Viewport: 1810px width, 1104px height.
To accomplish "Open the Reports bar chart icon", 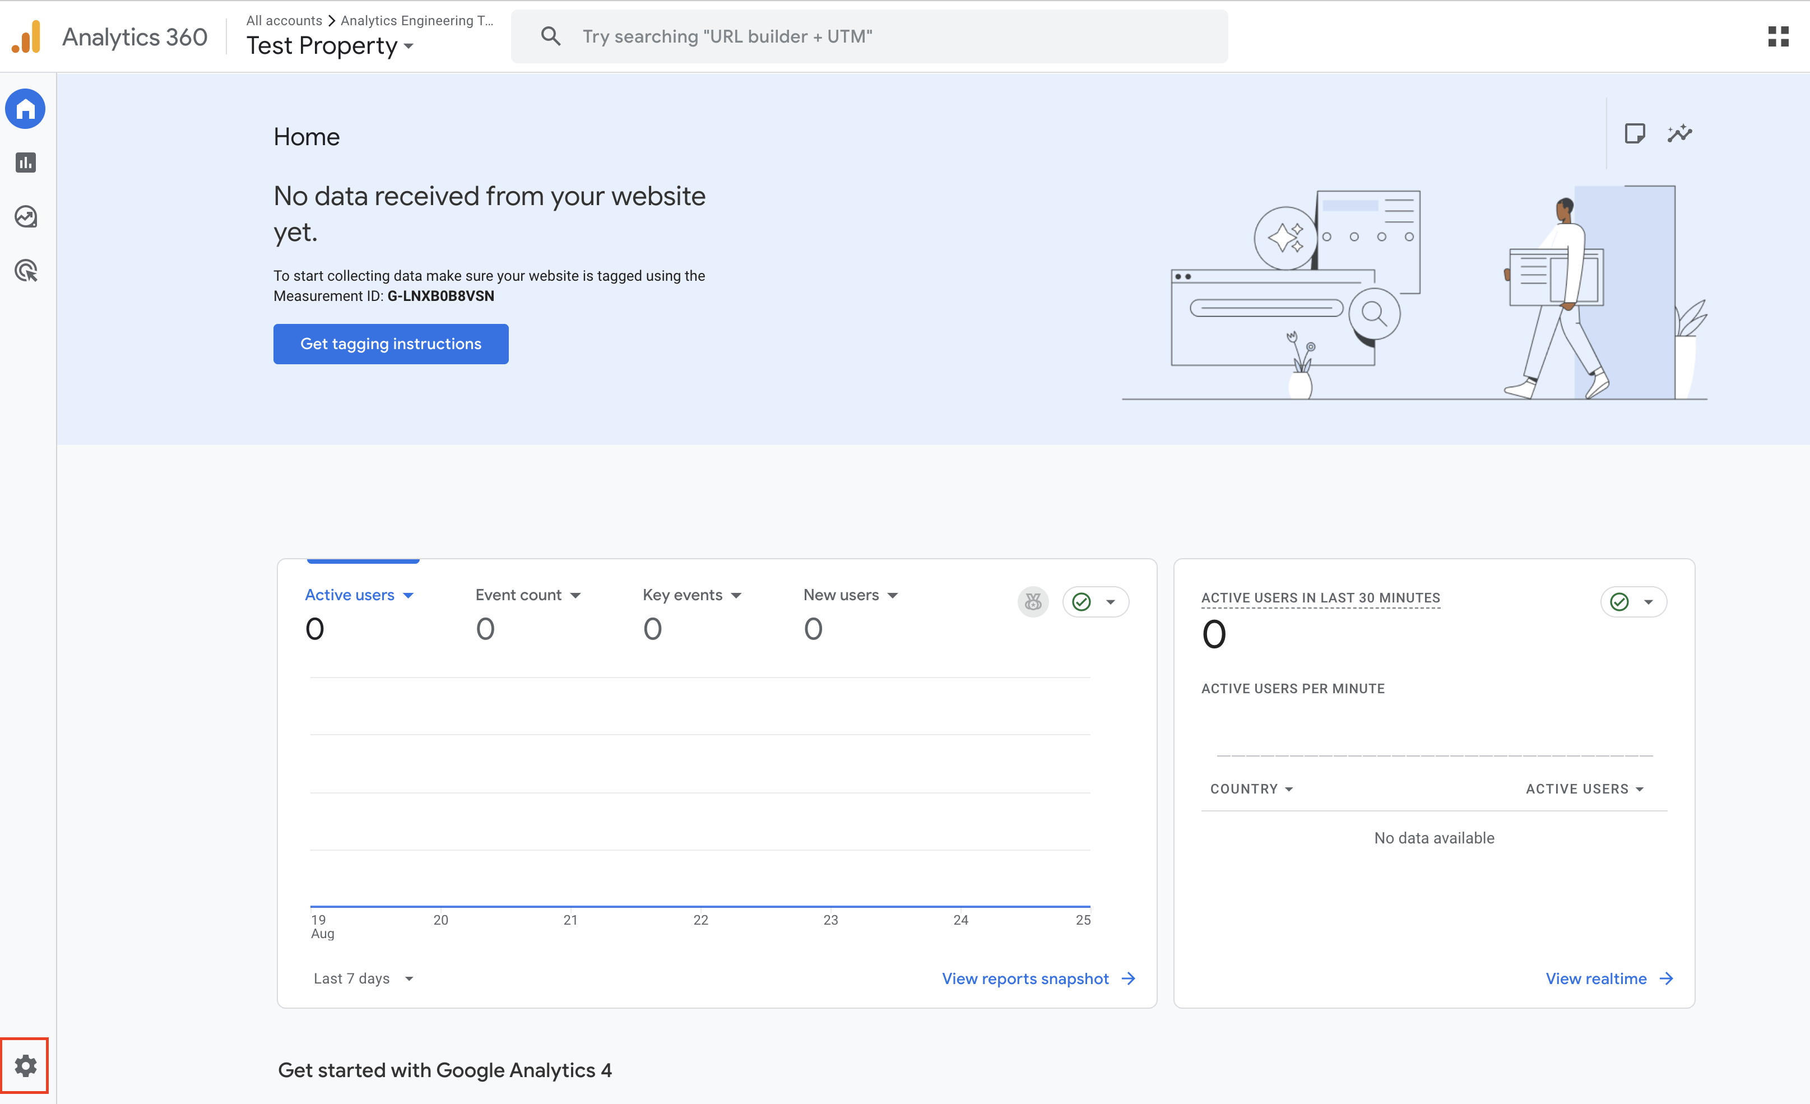I will click(26, 163).
